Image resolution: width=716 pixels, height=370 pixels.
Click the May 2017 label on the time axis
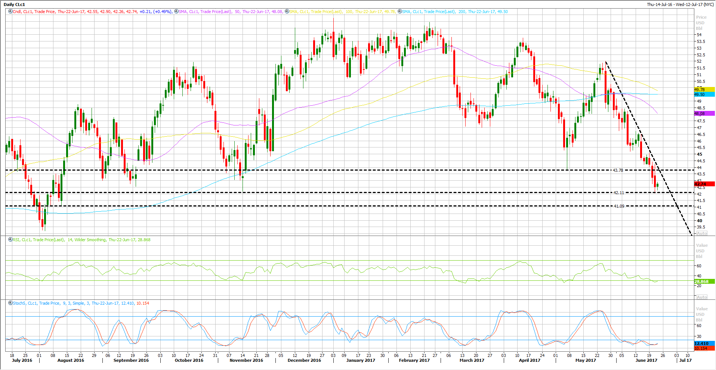[586, 360]
